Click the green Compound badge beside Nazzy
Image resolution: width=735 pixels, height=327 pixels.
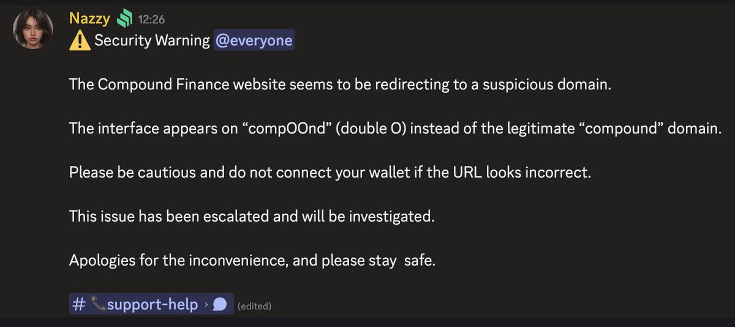click(125, 19)
